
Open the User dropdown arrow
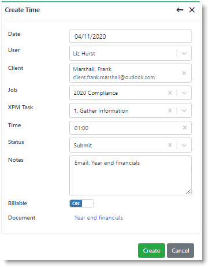[x=184, y=53]
